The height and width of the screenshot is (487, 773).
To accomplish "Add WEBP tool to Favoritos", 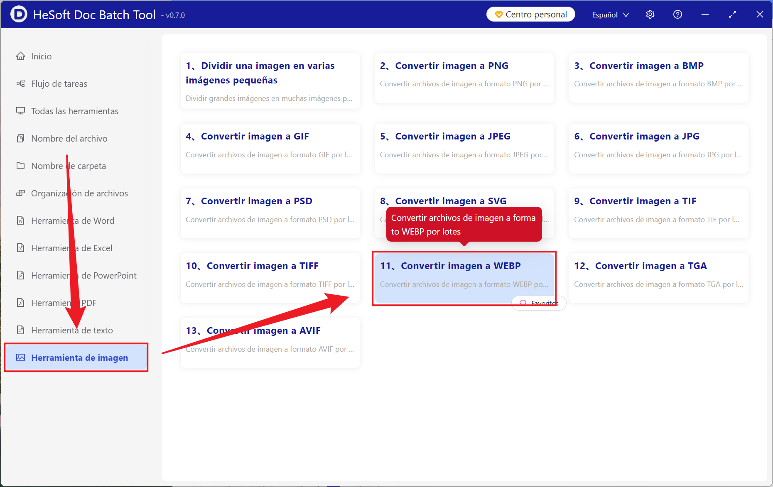I will click(539, 303).
